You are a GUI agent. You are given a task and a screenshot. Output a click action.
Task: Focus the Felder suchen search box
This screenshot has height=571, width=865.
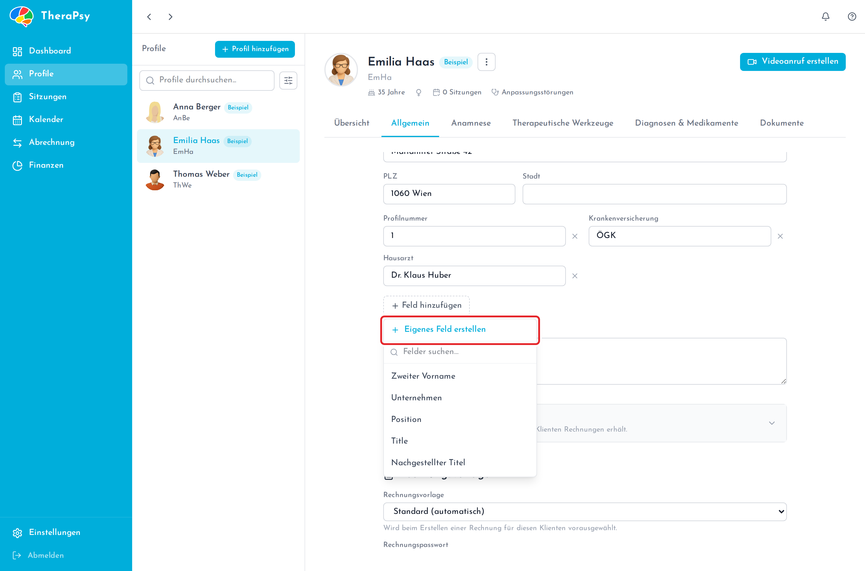(x=460, y=352)
